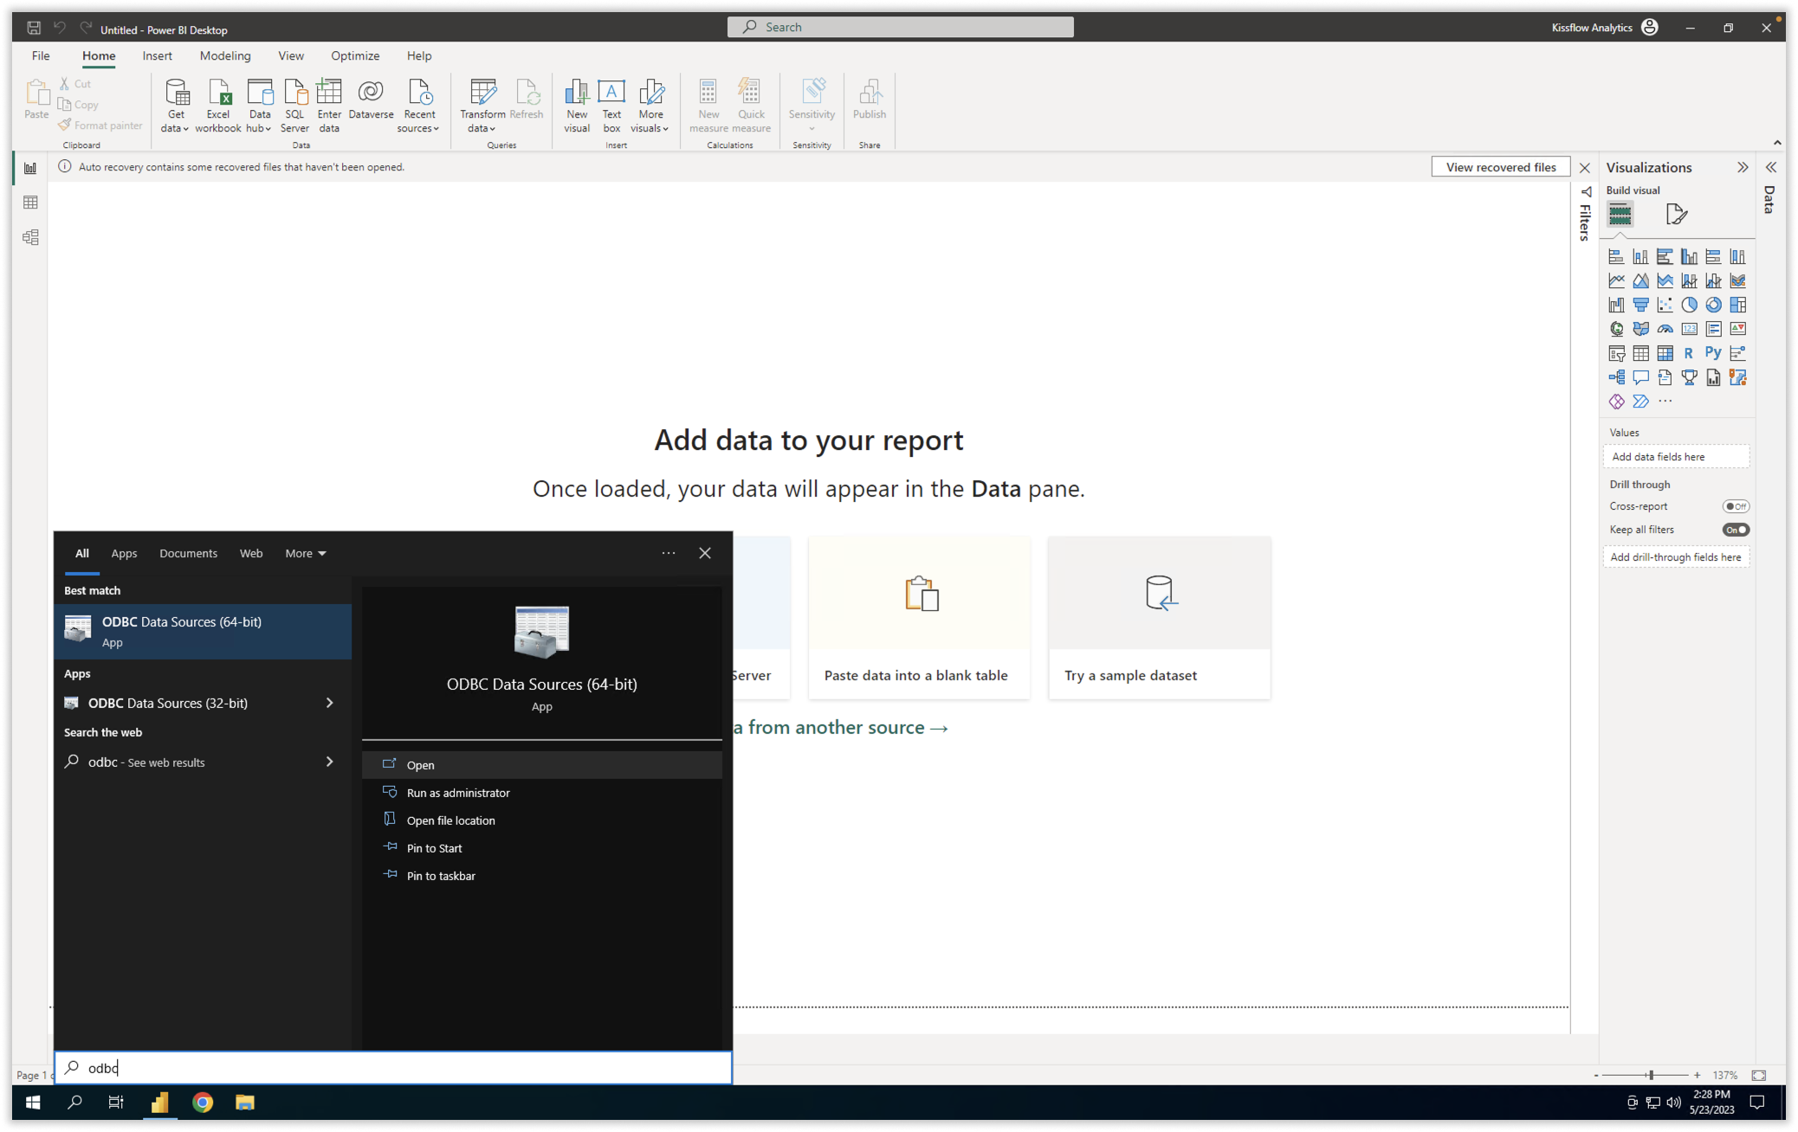The height and width of the screenshot is (1132, 1798).
Task: Insert a New visual
Action: click(577, 106)
